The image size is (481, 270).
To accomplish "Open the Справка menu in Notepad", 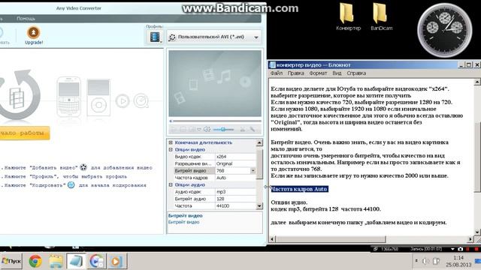I will tap(356, 73).
